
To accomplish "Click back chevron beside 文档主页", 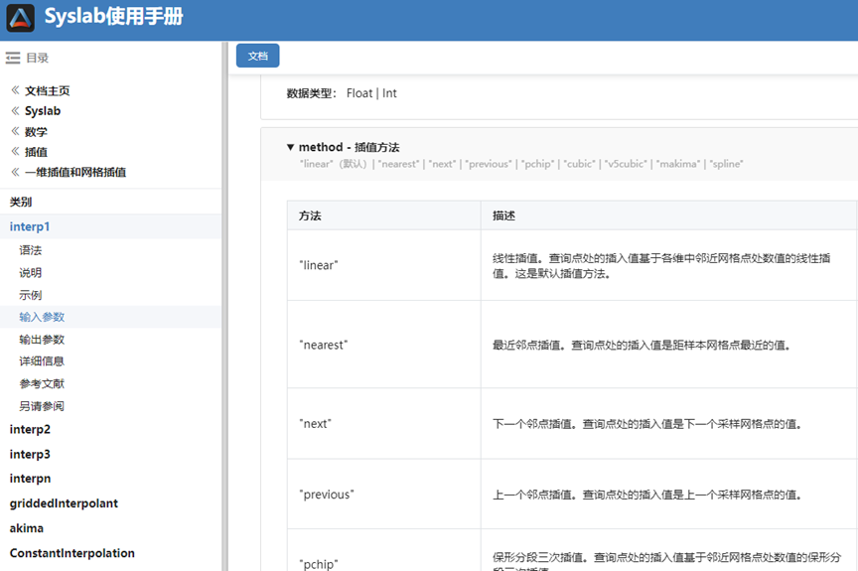I will pyautogui.click(x=15, y=90).
